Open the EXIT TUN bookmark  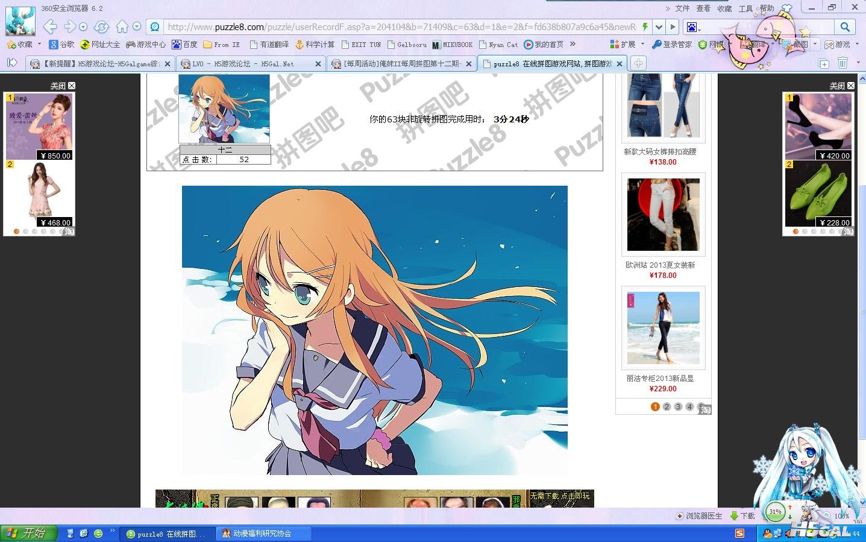pos(362,45)
